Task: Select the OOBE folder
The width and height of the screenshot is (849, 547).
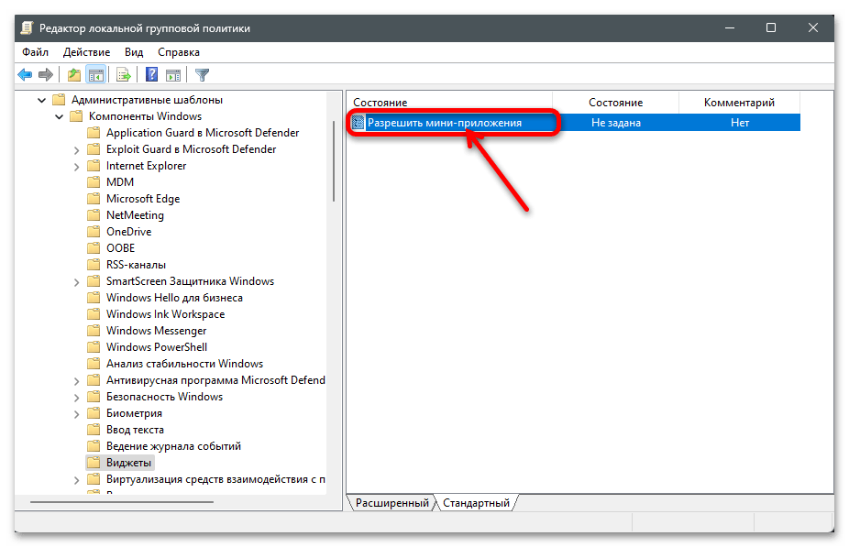Action: (x=120, y=247)
